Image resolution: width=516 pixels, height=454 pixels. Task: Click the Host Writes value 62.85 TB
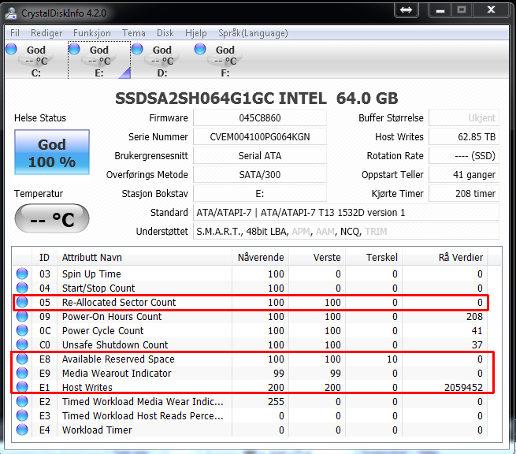pos(464,136)
